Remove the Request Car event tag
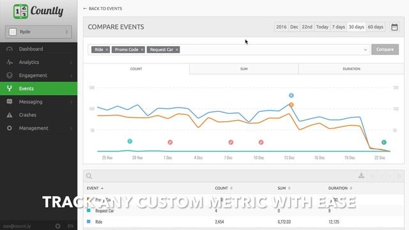Viewport: 409px width, 230px height. [x=177, y=50]
